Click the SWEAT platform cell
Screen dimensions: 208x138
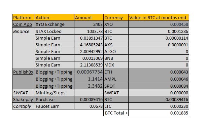click(x=24, y=93)
